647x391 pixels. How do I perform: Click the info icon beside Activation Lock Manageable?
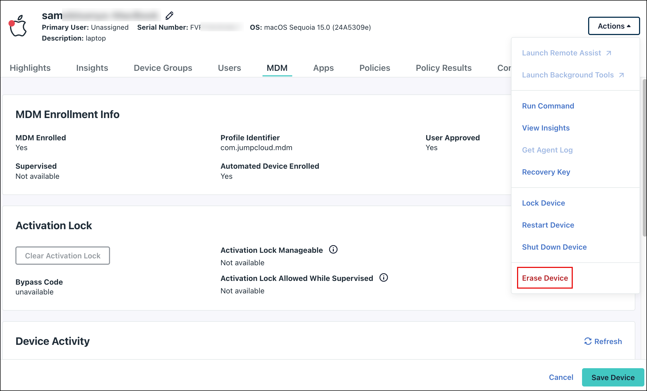pos(334,249)
